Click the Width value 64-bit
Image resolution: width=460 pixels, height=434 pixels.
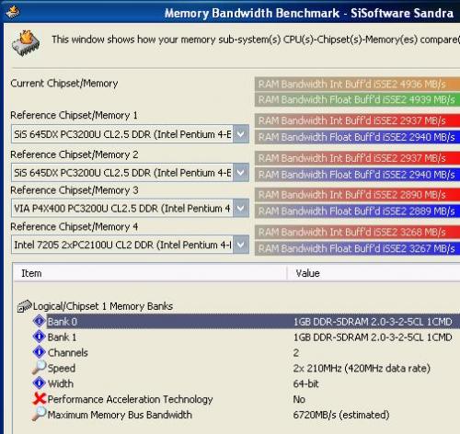pyautogui.click(x=305, y=383)
